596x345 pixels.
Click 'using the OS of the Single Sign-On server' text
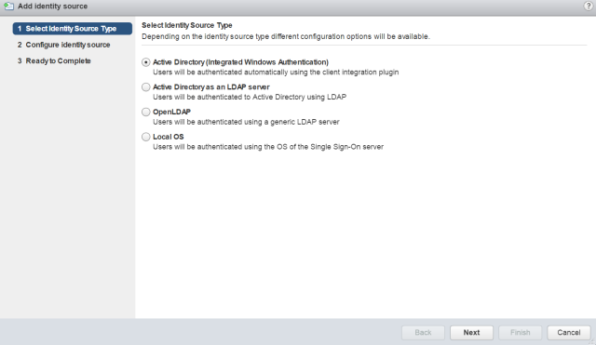pyautogui.click(x=314, y=147)
